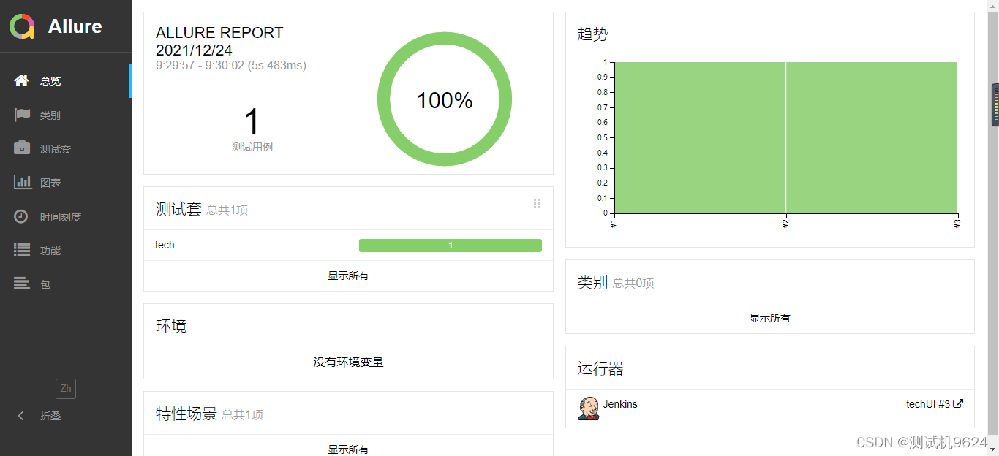Click the 趋势 widget heading
Image resolution: width=999 pixels, height=456 pixels.
[x=592, y=34]
